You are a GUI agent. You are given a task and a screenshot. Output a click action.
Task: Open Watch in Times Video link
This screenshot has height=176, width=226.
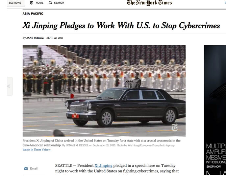tap(37, 150)
